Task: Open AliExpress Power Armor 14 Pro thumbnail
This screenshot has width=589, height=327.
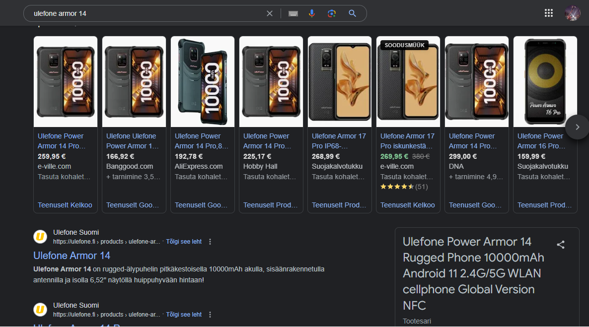Action: 202,82
